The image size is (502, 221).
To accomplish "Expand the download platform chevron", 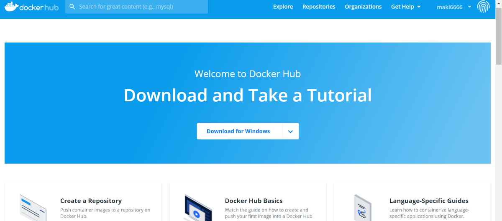I will point(291,131).
